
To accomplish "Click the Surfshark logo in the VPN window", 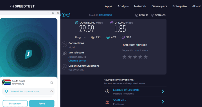I will pos(28,54).
